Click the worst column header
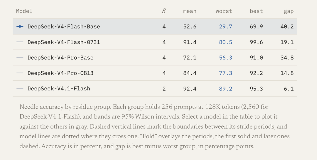Image resolution: width=317 pixels, height=160 pixels. (224, 11)
